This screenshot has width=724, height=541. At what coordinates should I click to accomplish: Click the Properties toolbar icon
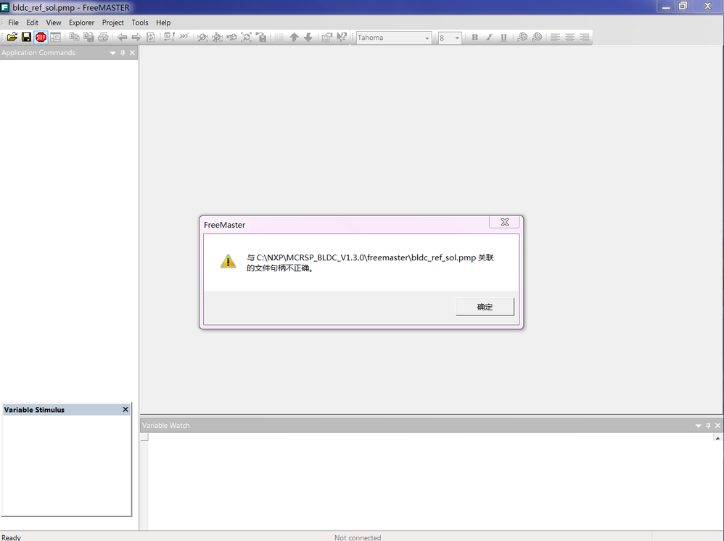point(327,38)
